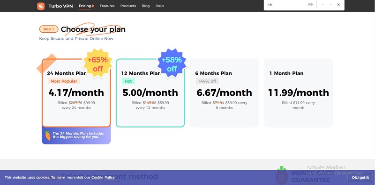
Task: Choose the 1 Month Plan card
Action: click(x=298, y=93)
